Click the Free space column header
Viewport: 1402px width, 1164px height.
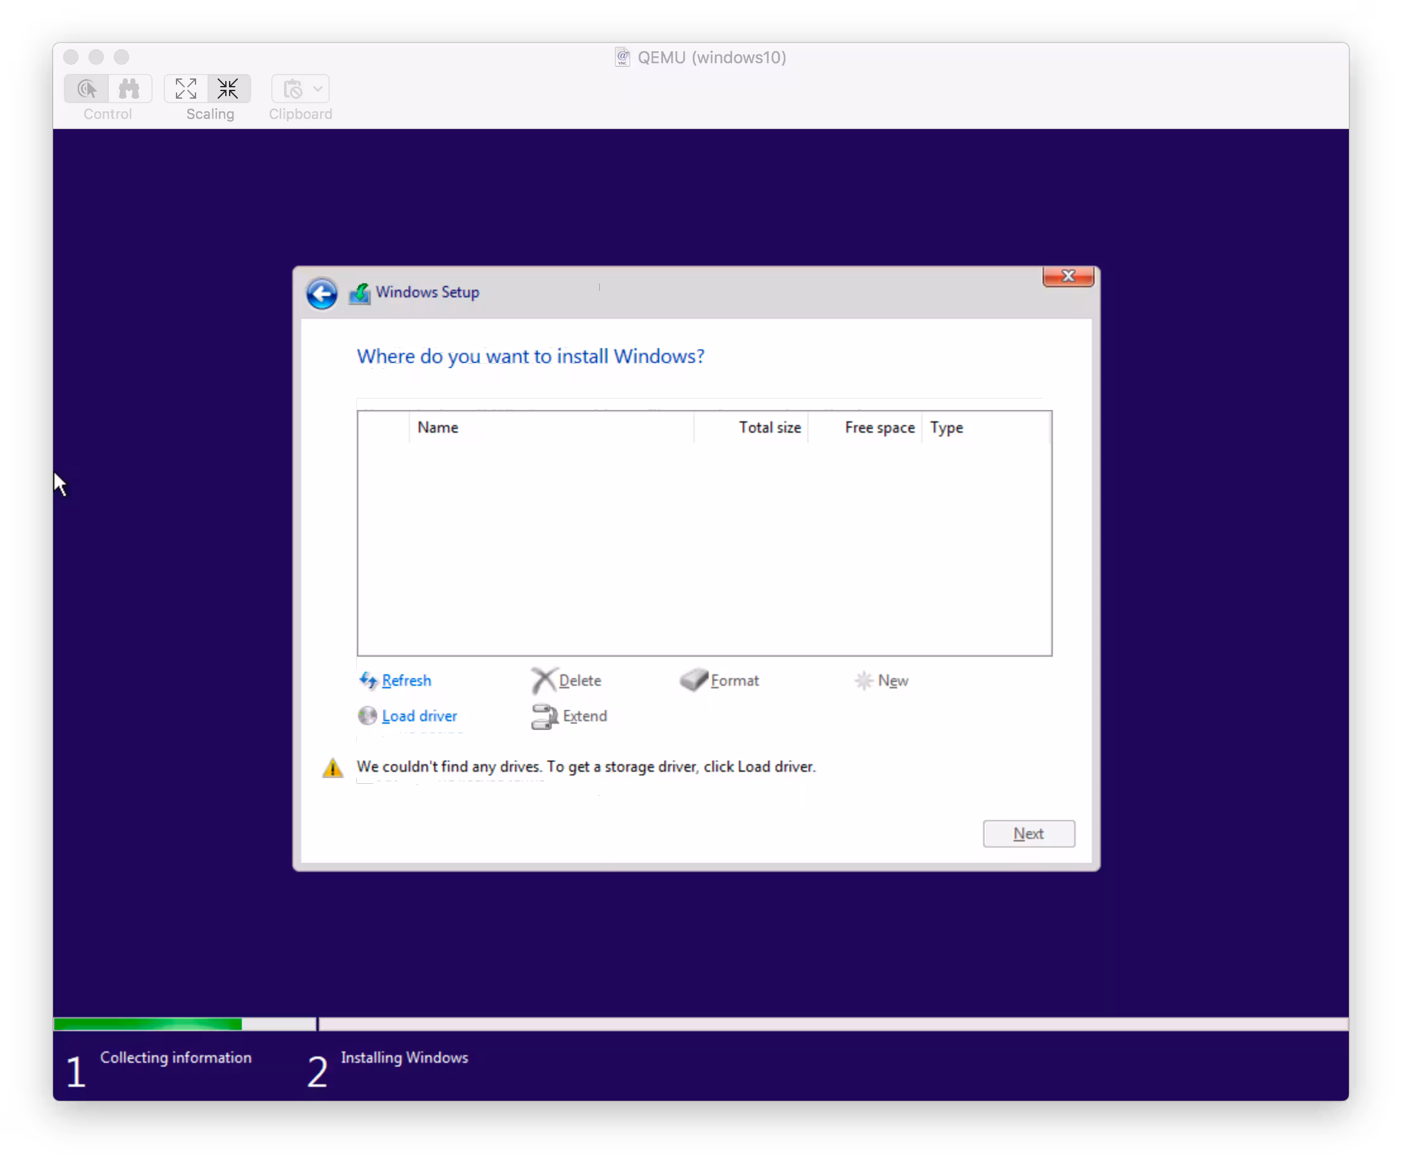pos(879,427)
